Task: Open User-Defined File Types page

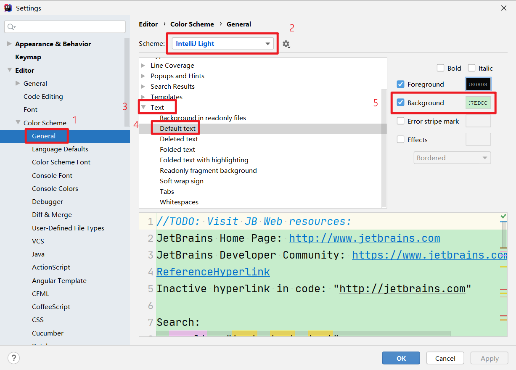Action: tap(68, 228)
